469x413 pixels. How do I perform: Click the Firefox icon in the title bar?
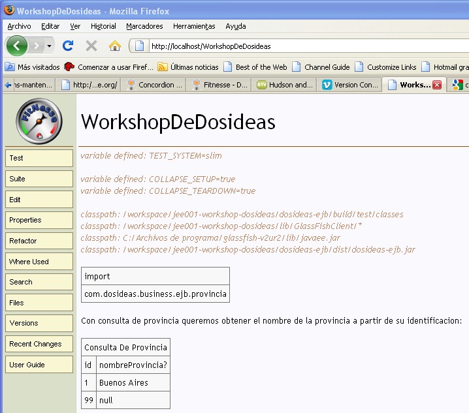9,10
